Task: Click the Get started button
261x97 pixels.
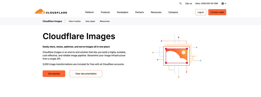Action: pos(54,74)
